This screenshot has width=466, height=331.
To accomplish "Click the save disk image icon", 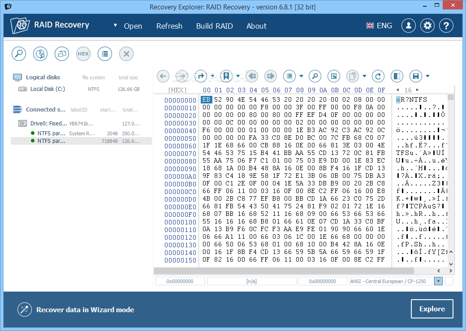I will click(x=62, y=54).
